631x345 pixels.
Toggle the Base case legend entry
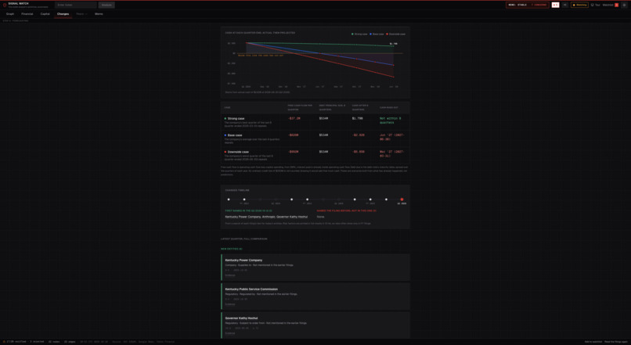tap(377, 34)
